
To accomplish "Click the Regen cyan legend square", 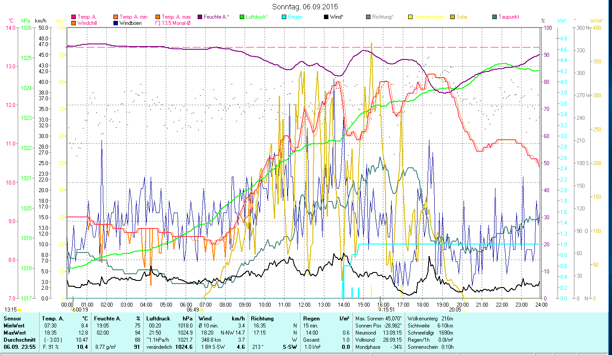I will pos(284,17).
